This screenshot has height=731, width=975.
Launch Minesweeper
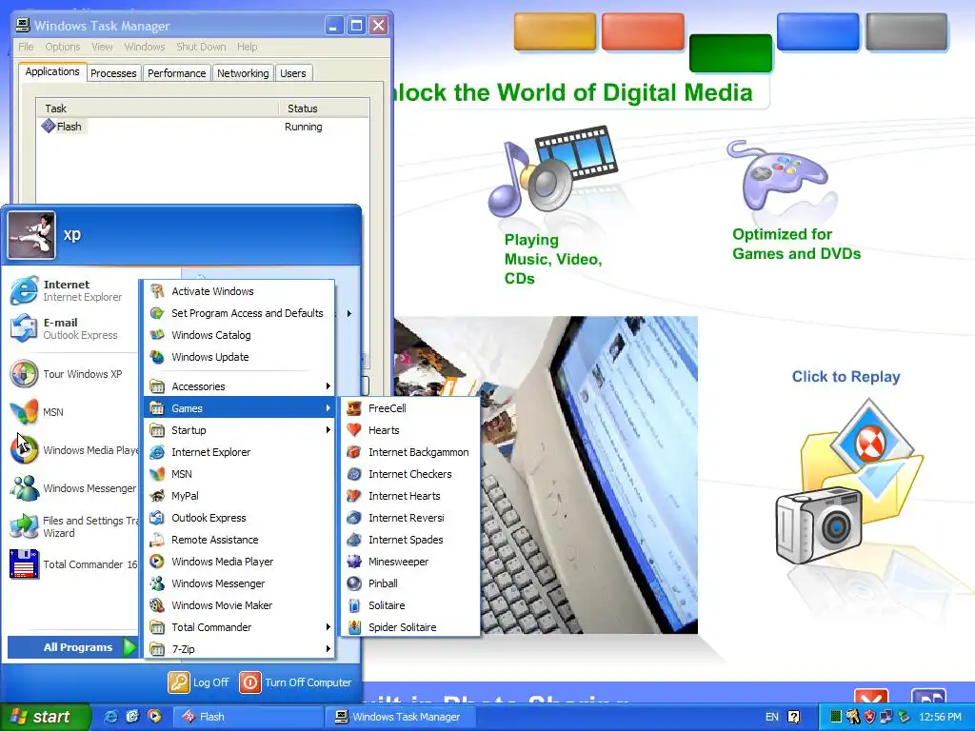tap(410, 562)
